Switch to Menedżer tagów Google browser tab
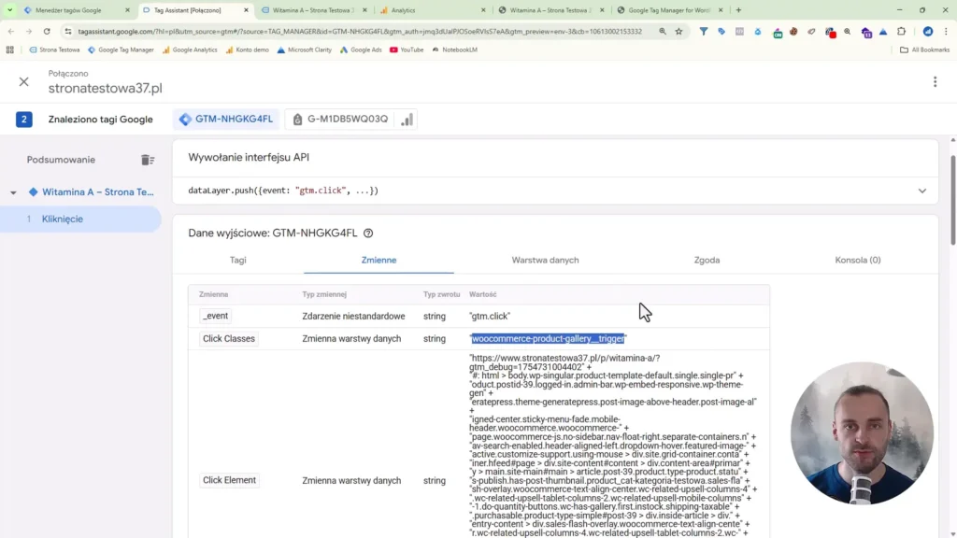957x538 pixels. 68,10
